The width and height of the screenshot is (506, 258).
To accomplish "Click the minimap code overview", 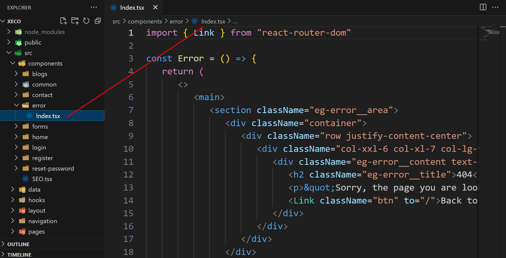I will 490,33.
